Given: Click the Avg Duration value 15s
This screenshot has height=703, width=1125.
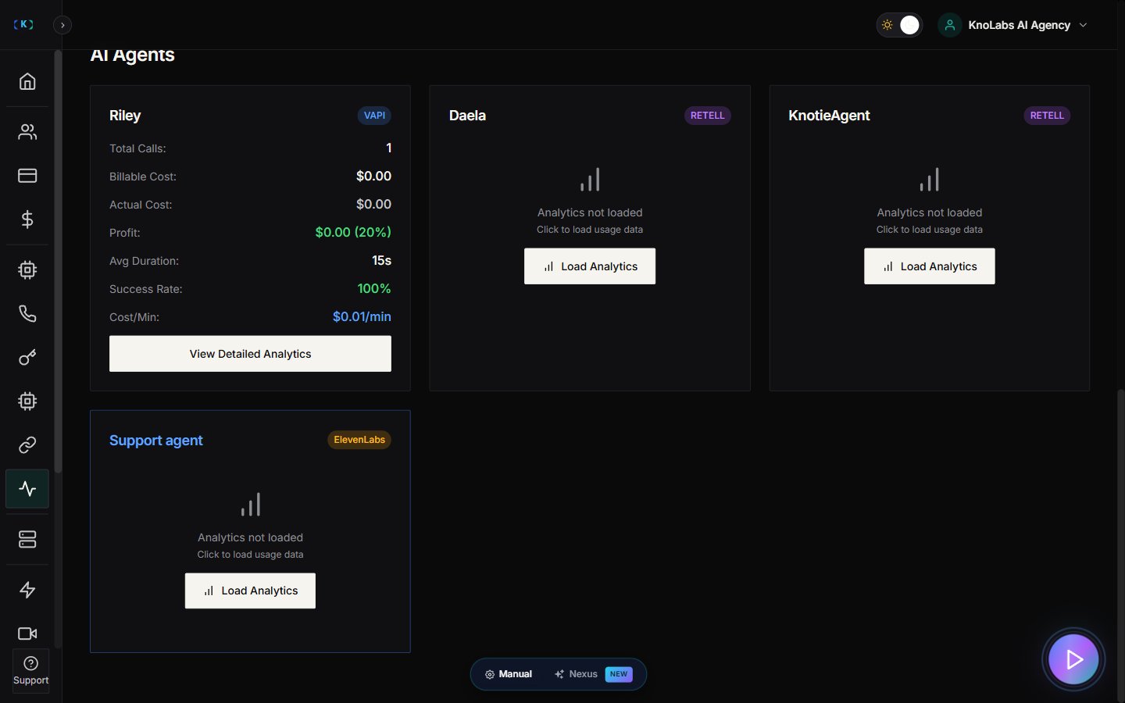Looking at the screenshot, I should pos(381,261).
